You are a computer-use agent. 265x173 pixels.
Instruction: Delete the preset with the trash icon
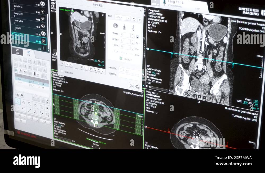(139, 20)
